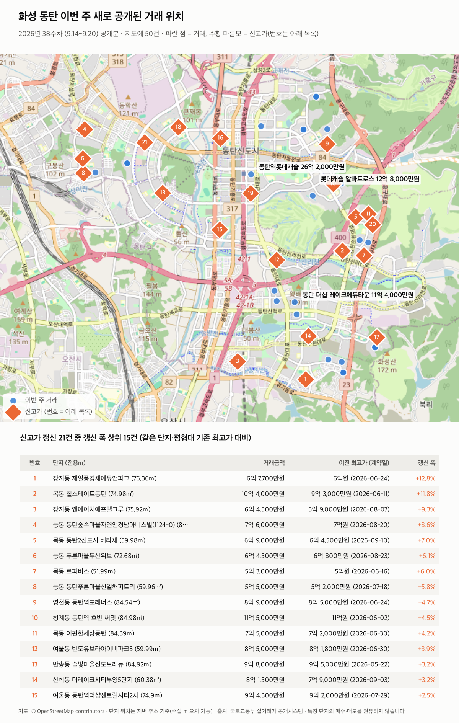Select row 여울동 동탄역더샵센트럴시티2차 (74.9㎡)

[229, 695]
